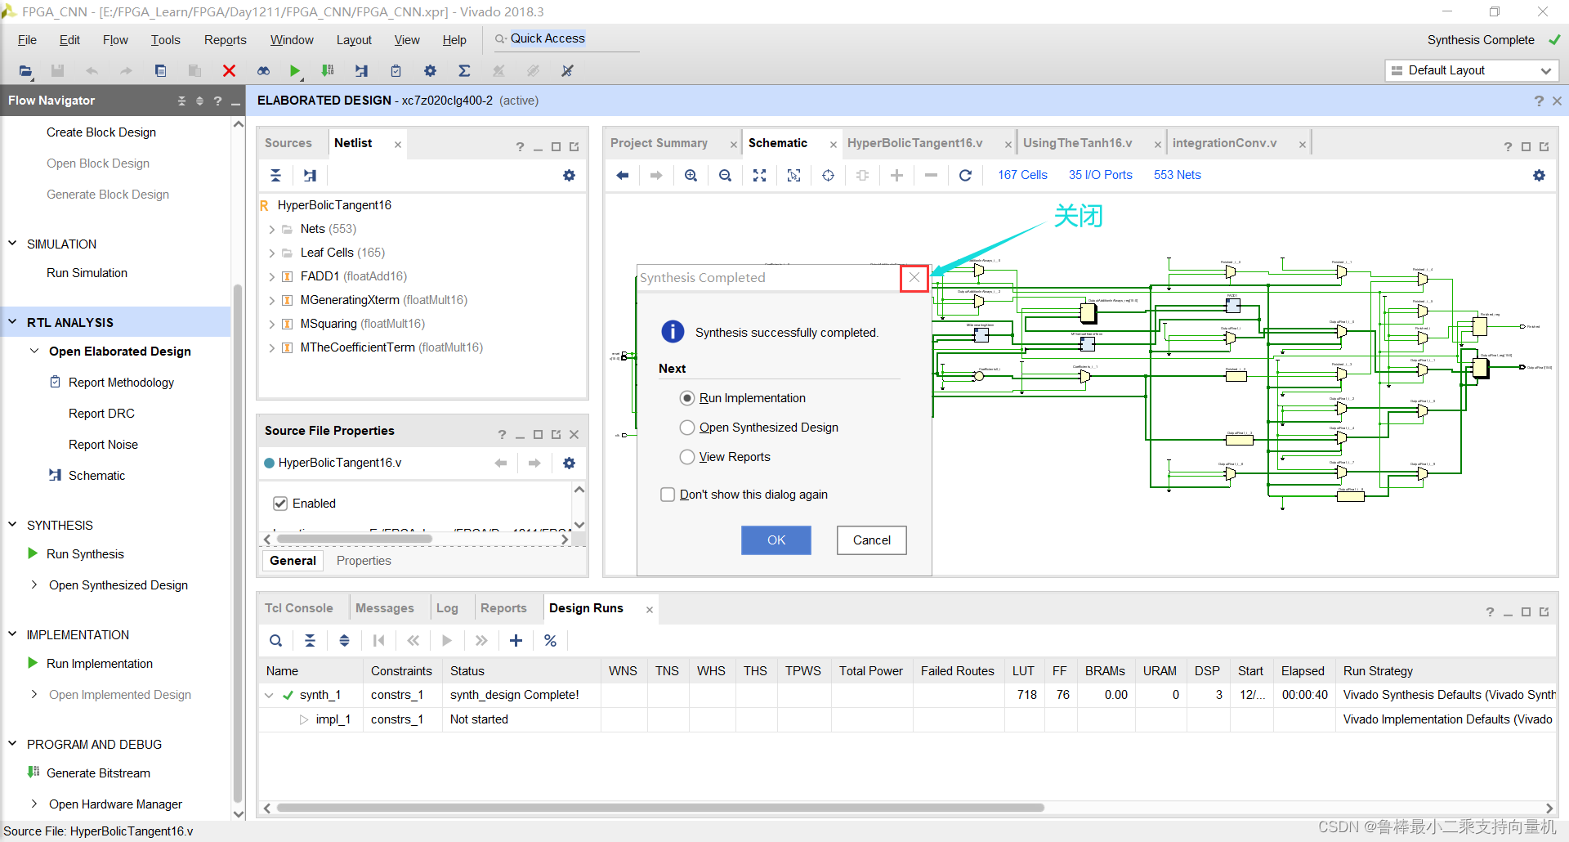Click Generate Bitstream in Flow Navigator
Image resolution: width=1569 pixels, height=842 pixels.
click(98, 773)
